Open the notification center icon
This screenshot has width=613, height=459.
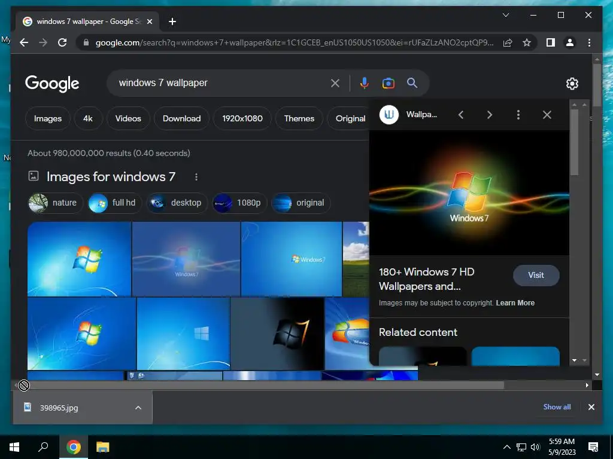[x=593, y=447]
